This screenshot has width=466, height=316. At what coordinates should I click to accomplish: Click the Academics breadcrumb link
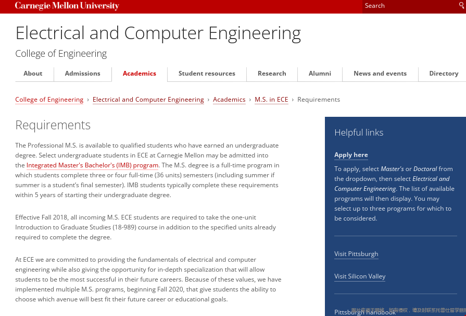click(229, 99)
